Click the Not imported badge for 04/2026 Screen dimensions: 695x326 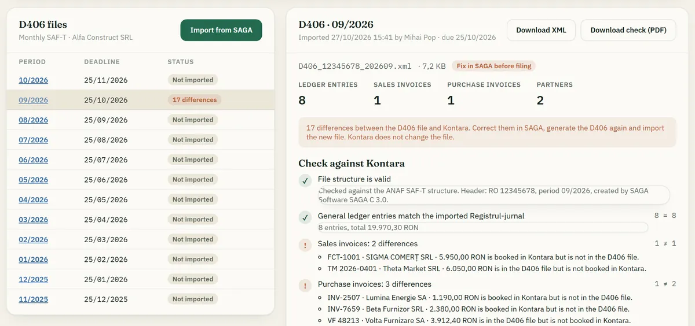[x=193, y=199]
